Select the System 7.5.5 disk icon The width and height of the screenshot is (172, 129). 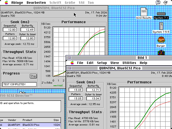coord(161,26)
